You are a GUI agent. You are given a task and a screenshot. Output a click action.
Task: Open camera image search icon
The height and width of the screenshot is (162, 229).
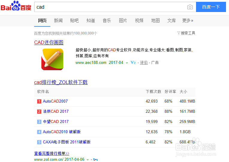(190, 7)
